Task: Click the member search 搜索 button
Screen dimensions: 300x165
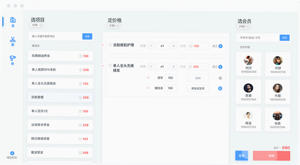Action: pos(285,38)
